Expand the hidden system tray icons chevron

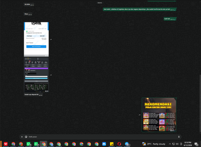coord(170,144)
